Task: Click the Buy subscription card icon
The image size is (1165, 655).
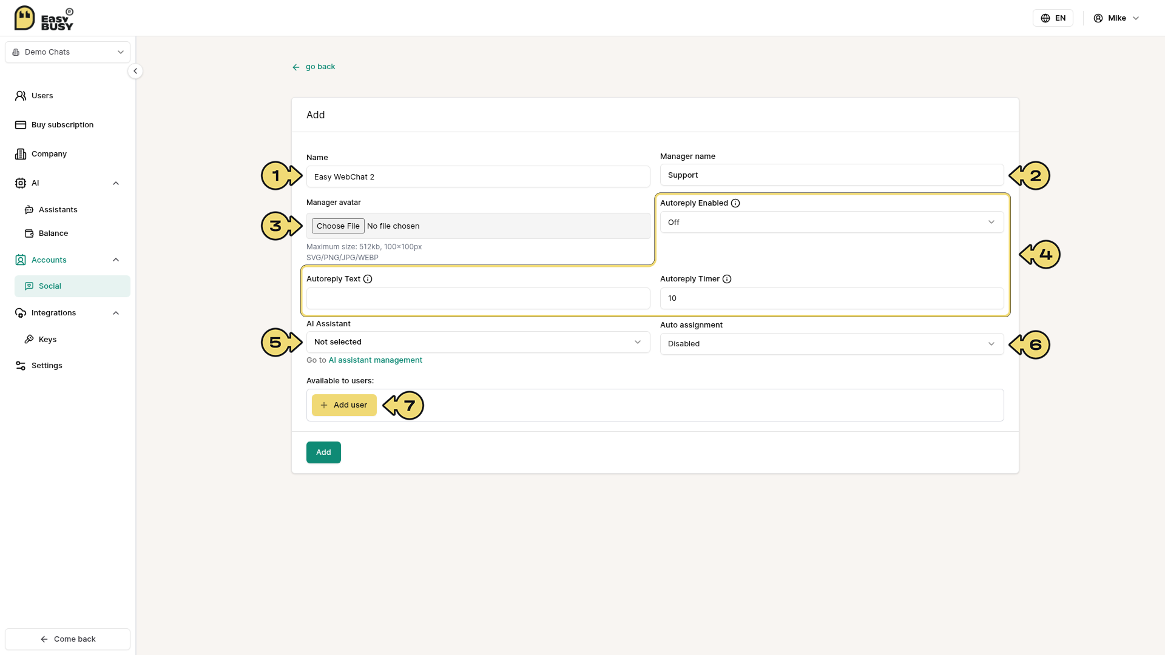Action: 21,125
